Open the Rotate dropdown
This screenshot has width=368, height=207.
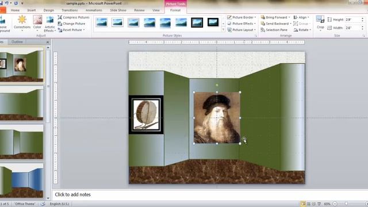pyautogui.click(x=302, y=30)
